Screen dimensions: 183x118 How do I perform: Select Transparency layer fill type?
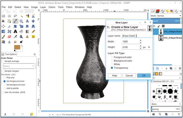click(112, 68)
